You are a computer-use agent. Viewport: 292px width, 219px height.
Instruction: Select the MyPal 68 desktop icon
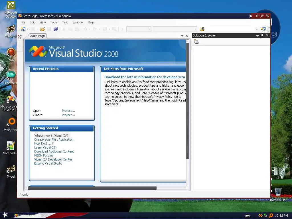pos(11,31)
